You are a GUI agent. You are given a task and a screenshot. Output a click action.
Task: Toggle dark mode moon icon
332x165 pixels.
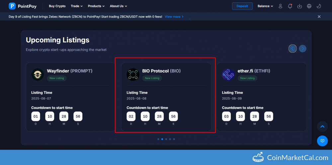click(319, 6)
